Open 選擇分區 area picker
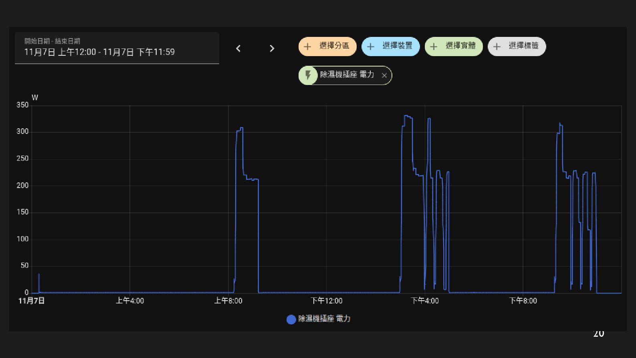Screen dimensions: 636x358 click(x=327, y=47)
